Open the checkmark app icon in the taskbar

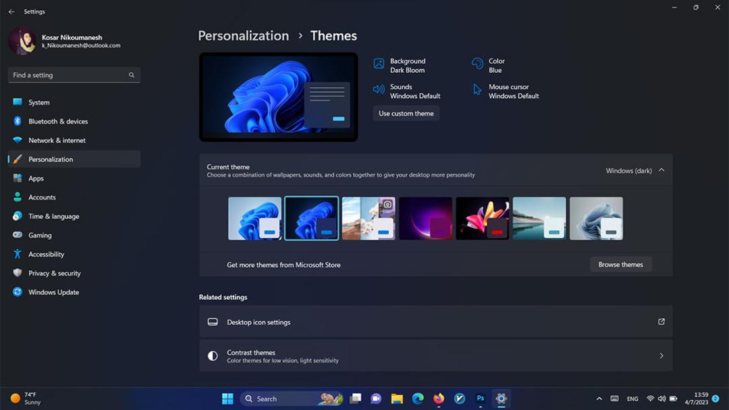click(x=460, y=399)
